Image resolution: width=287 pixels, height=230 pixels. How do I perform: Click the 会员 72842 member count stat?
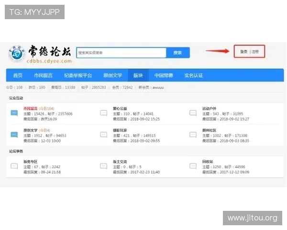coord(122,88)
